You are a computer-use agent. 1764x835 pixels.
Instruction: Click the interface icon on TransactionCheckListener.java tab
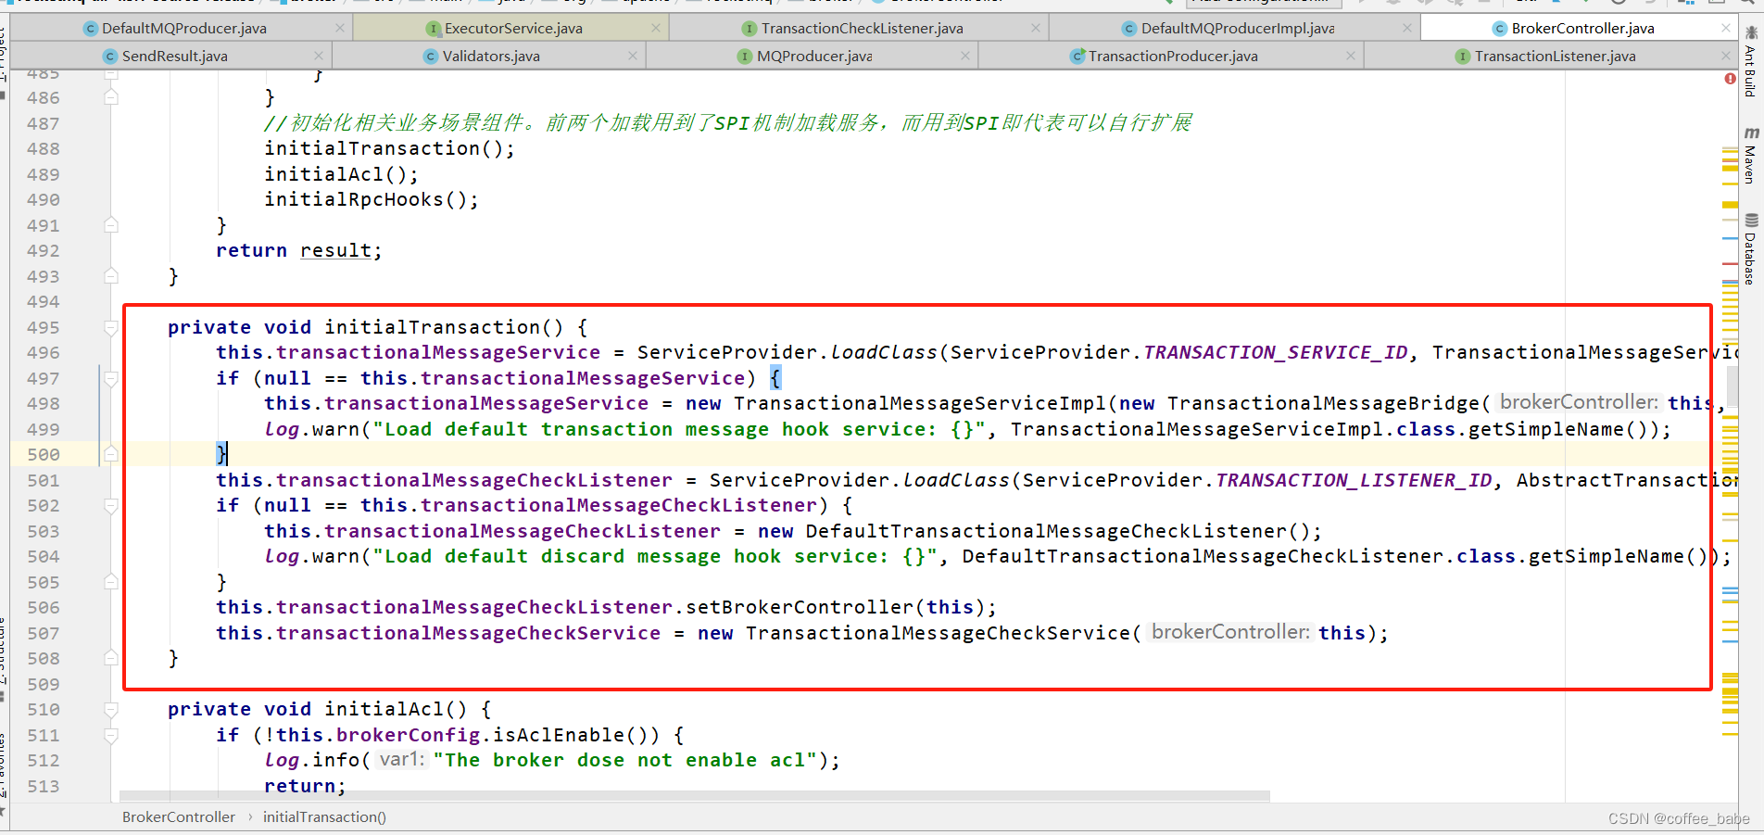click(x=750, y=29)
